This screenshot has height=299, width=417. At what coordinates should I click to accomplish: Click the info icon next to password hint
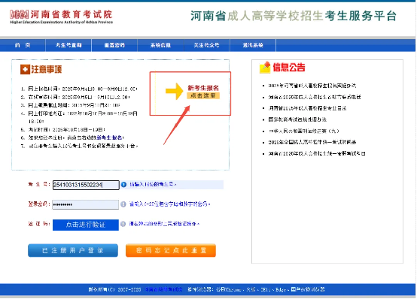tap(123, 204)
